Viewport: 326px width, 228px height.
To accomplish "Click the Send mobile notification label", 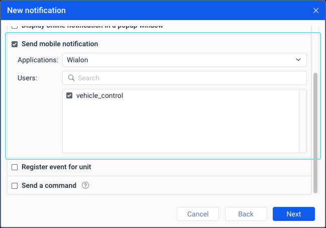I will 60,44.
